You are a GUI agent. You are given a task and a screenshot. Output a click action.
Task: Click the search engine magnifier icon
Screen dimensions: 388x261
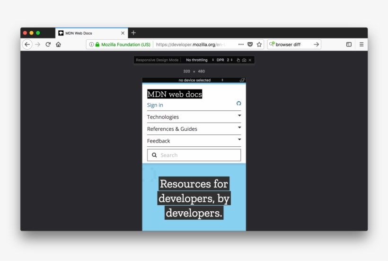[x=272, y=44]
